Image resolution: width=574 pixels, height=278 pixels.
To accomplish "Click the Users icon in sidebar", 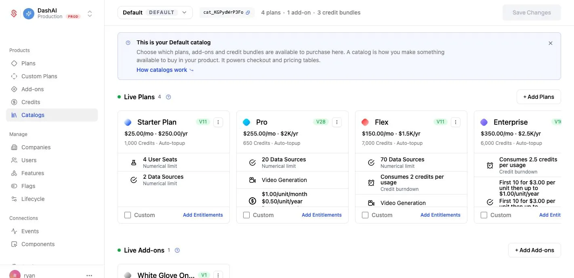I will tap(14, 160).
